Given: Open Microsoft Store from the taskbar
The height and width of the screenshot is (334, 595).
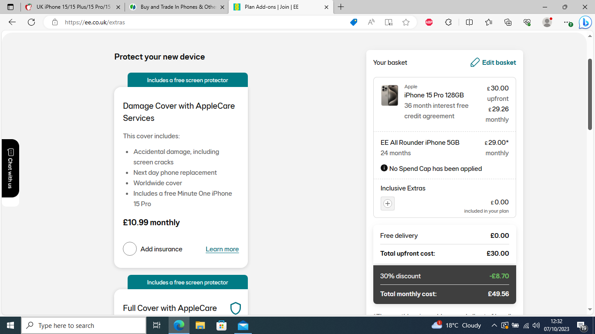Looking at the screenshot, I should pyautogui.click(x=221, y=325).
